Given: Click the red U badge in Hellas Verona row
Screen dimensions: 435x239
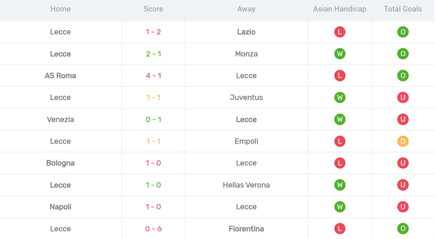Looking at the screenshot, I should [403, 185].
